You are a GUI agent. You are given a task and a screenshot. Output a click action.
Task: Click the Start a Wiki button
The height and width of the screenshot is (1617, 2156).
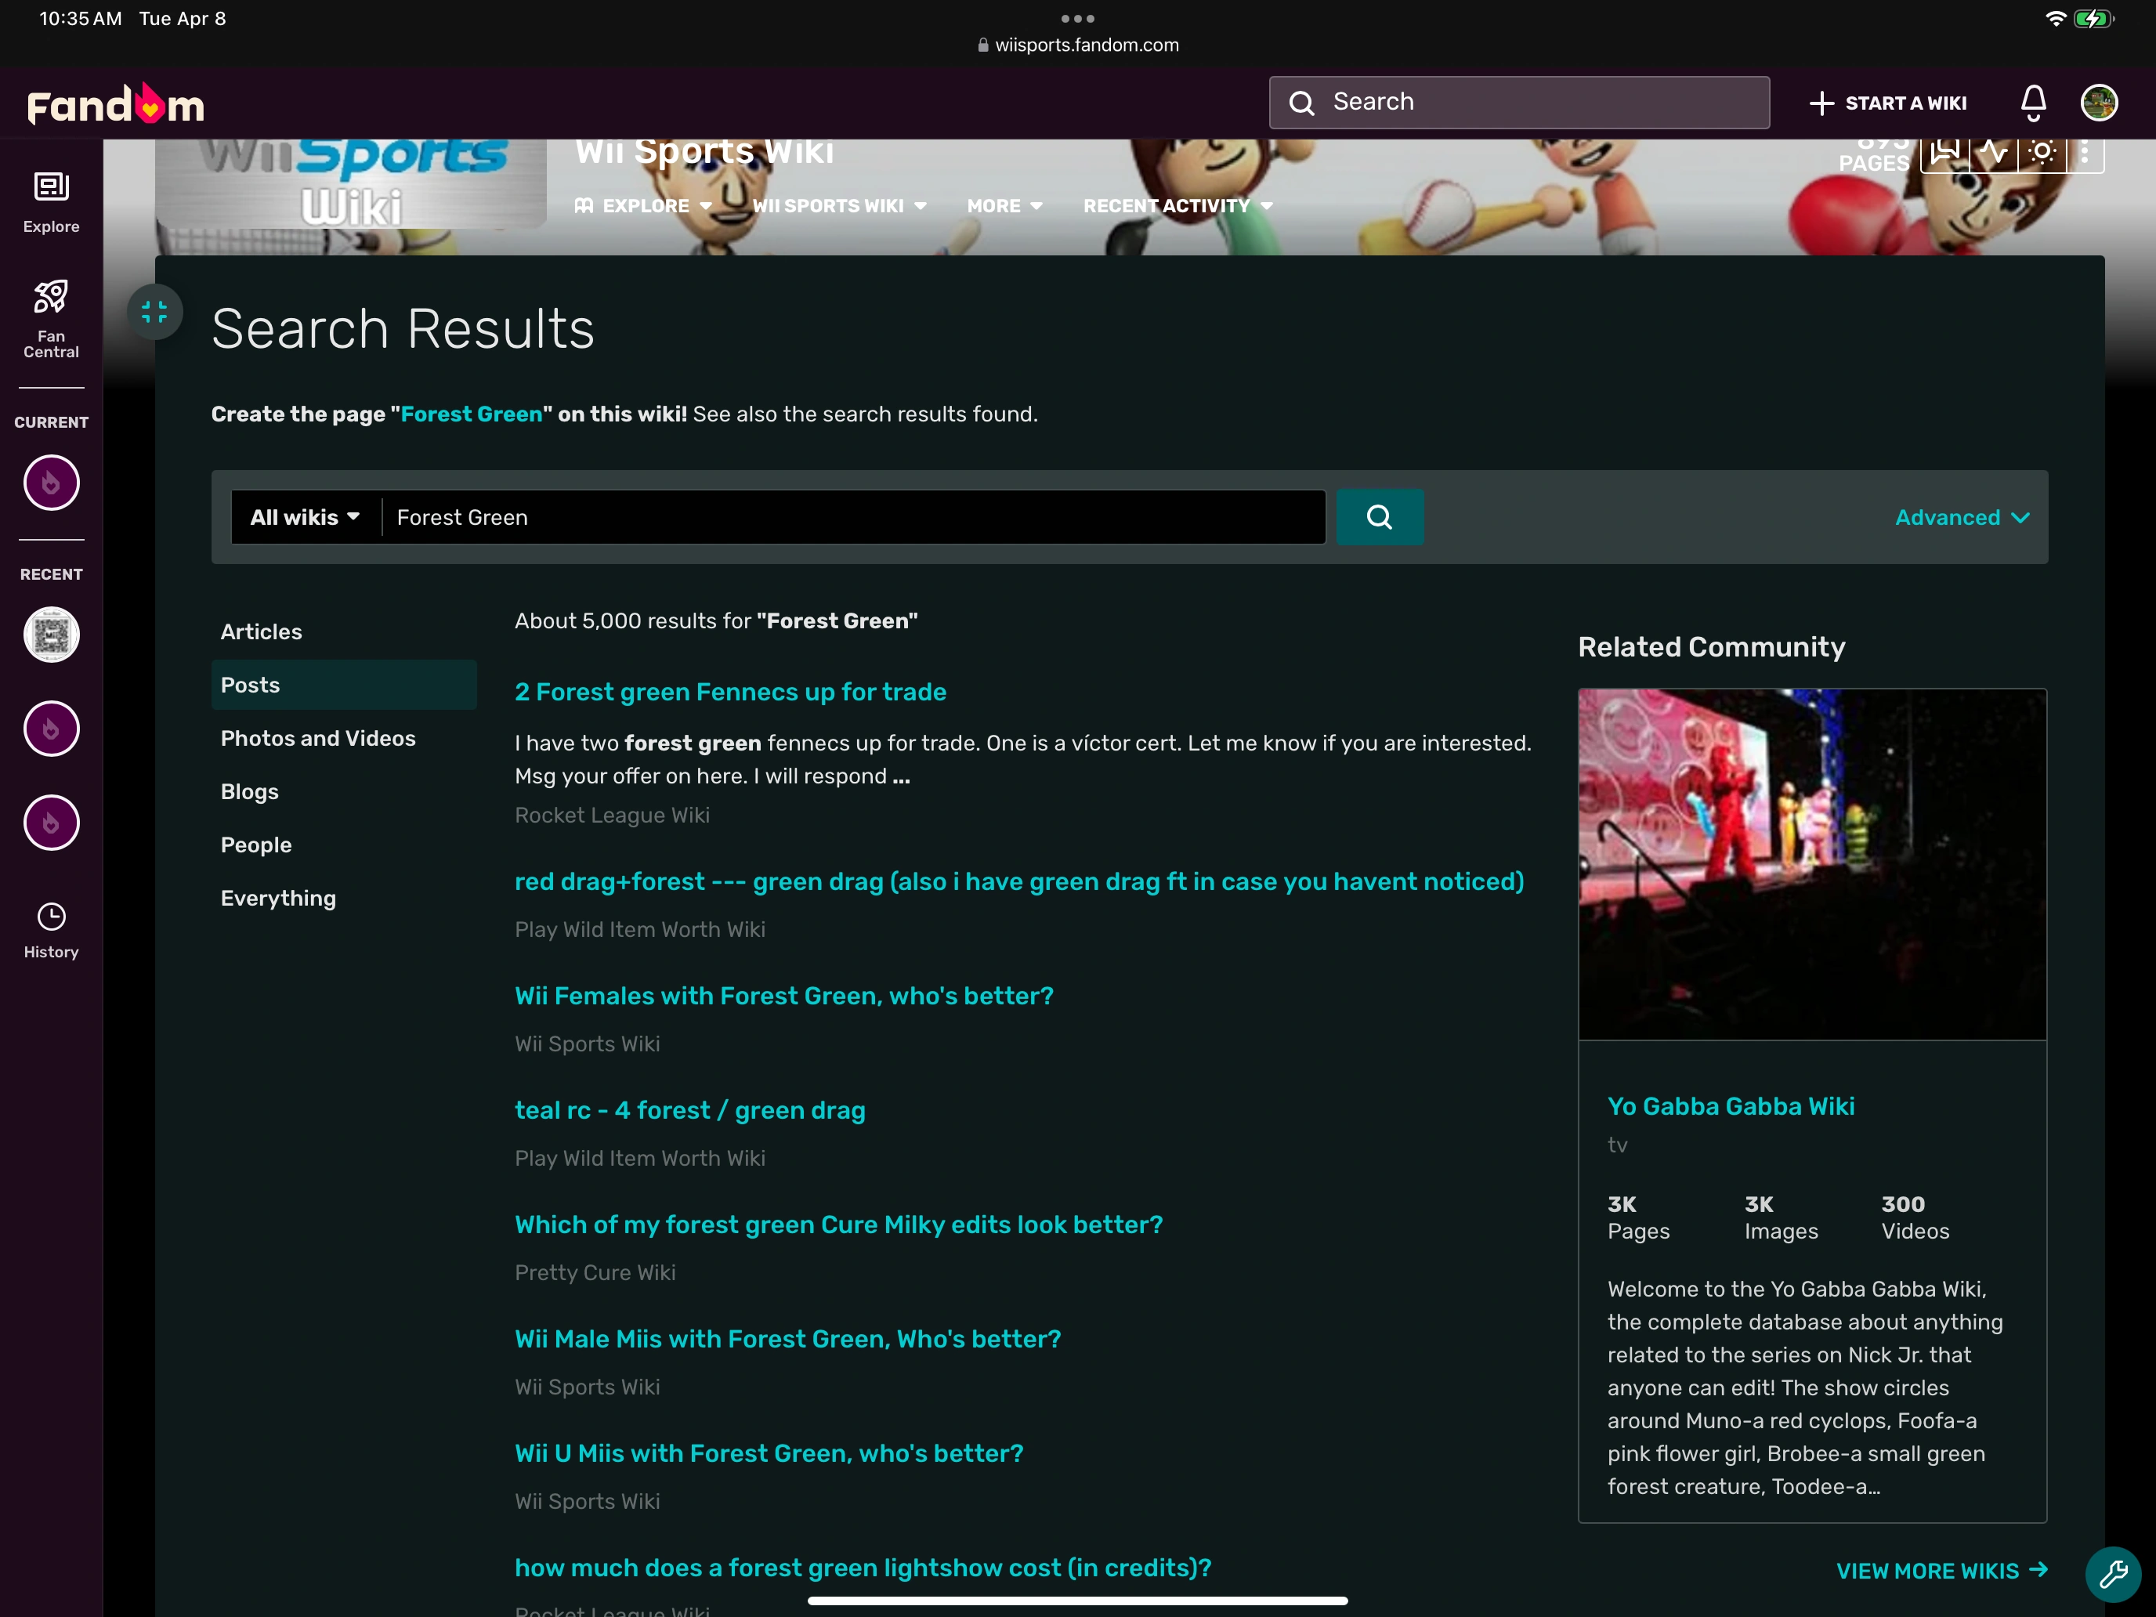[1888, 103]
